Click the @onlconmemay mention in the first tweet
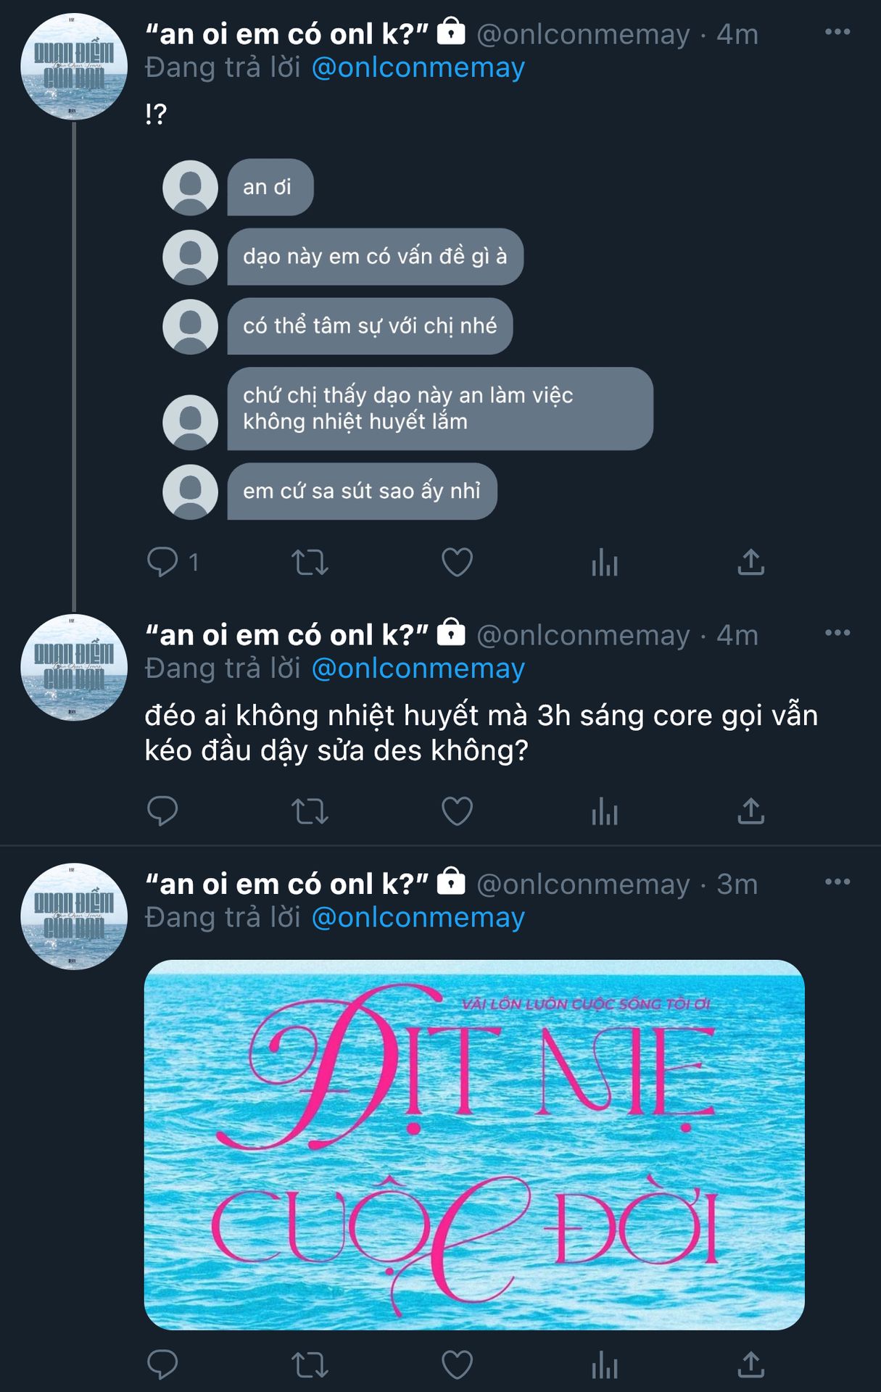The width and height of the screenshot is (881, 1392). point(418,67)
